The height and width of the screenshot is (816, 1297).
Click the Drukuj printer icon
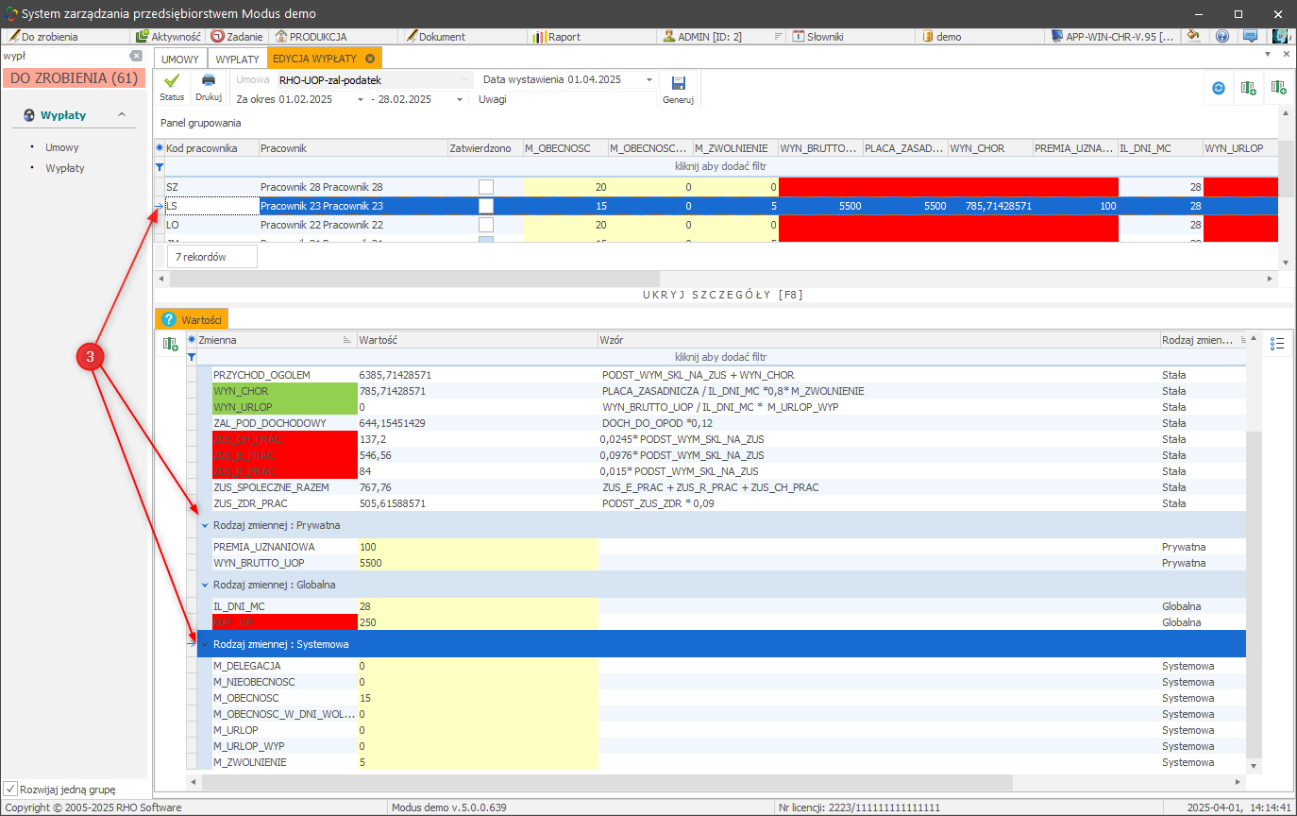point(209,82)
